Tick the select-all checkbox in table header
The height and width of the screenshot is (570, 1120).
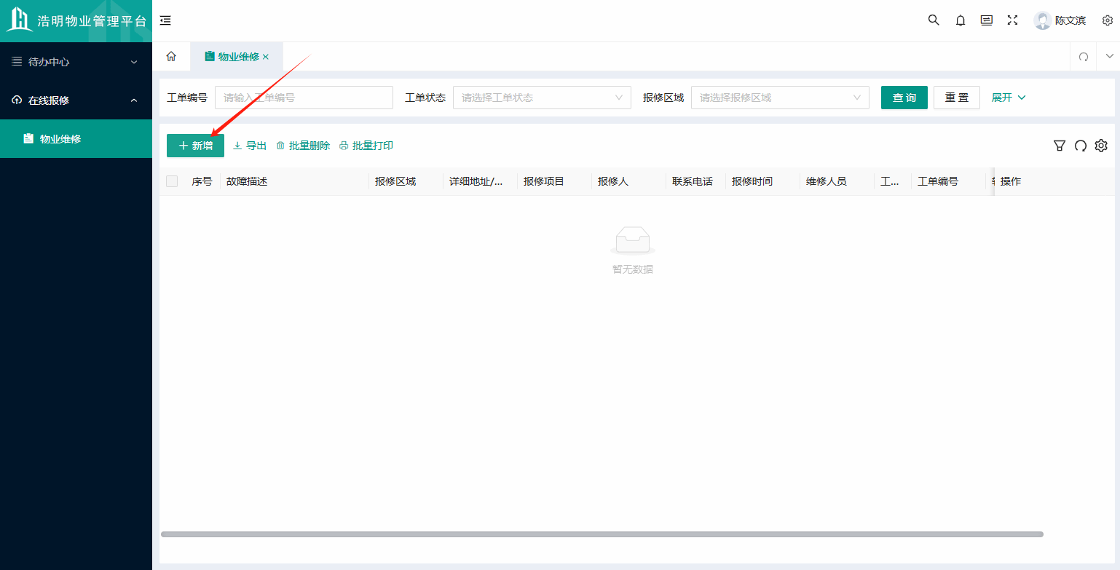click(x=172, y=181)
